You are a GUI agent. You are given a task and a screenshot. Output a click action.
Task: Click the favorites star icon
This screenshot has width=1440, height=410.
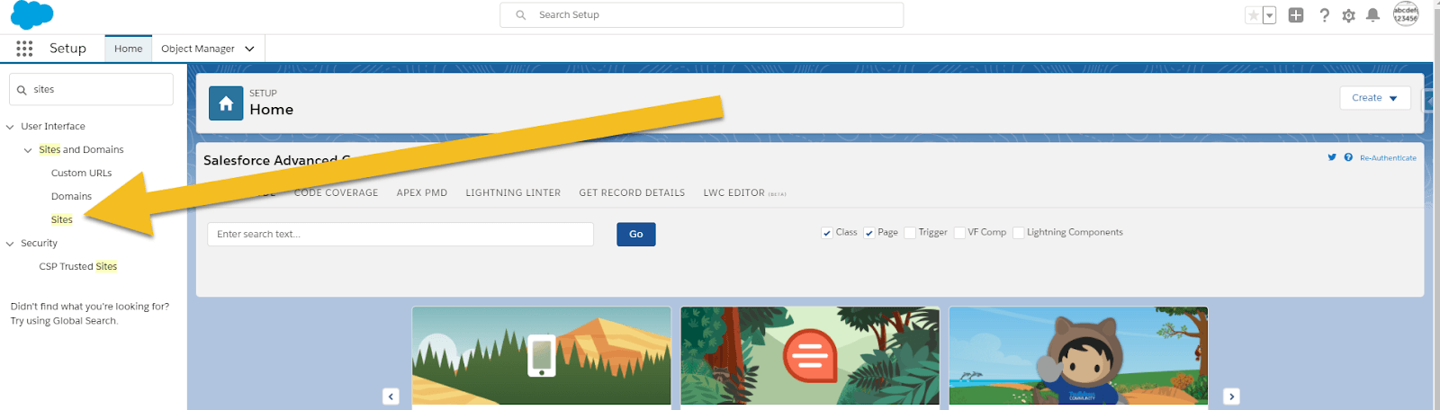click(x=1253, y=15)
